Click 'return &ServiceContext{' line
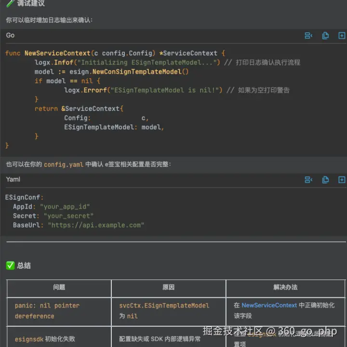The width and height of the screenshot is (347, 347). pos(79,108)
